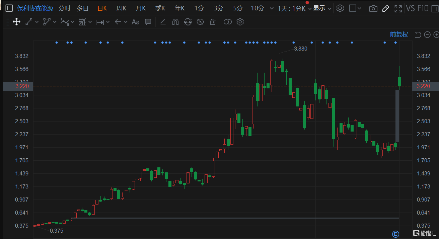Switch to the 周K weekly tab

pos(121,8)
